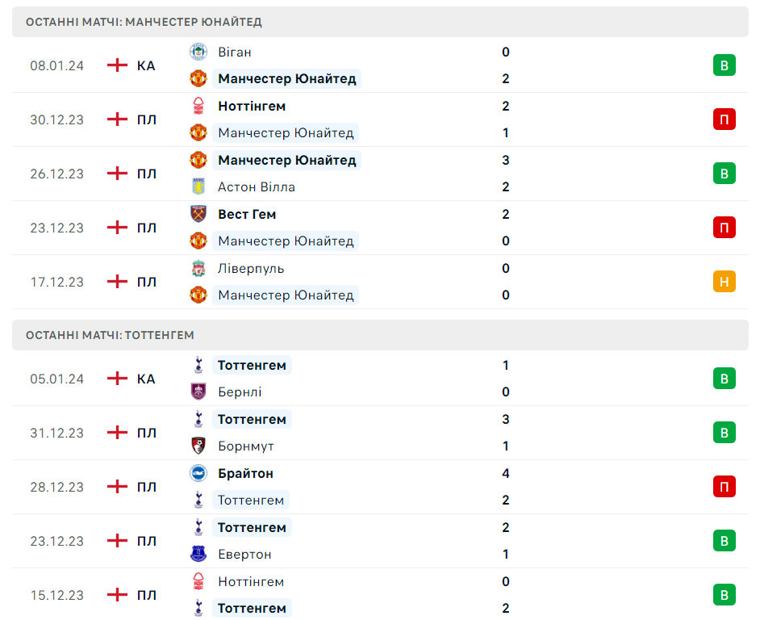760x620 pixels.
Task: Open the Вест Гем team link
Action: pyautogui.click(x=247, y=214)
